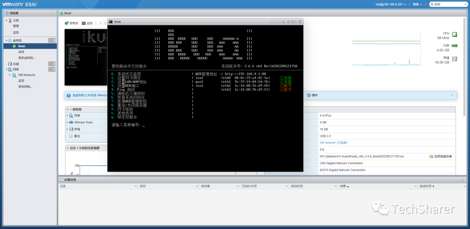Click 选择磁盘映像 select disk image button

click(440, 156)
